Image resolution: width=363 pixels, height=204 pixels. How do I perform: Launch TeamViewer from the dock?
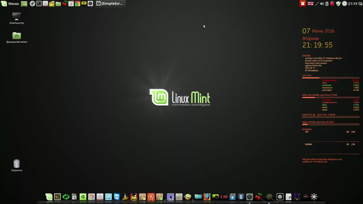(x=117, y=197)
